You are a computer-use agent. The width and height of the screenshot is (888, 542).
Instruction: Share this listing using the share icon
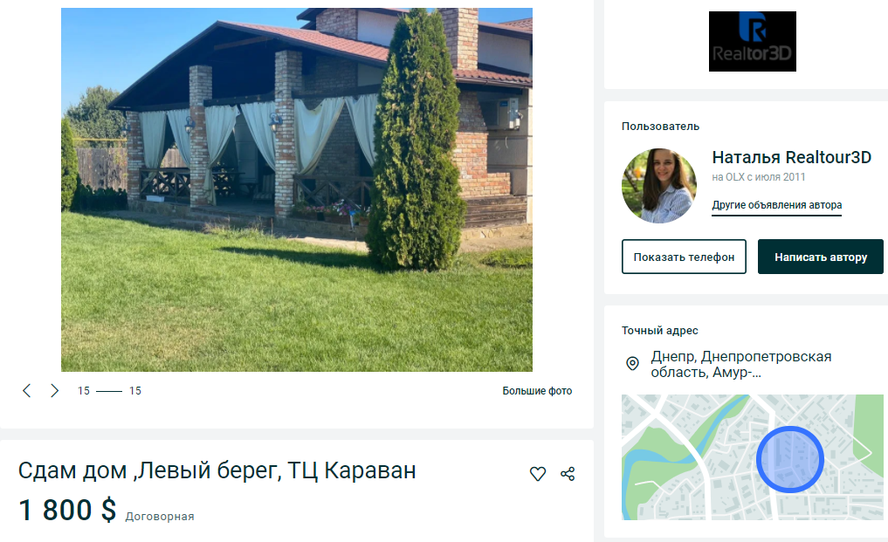point(568,473)
